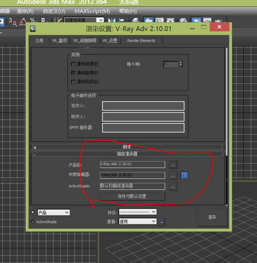
Task: Enable the 通知完成 checkbox
Action: pos(73,82)
